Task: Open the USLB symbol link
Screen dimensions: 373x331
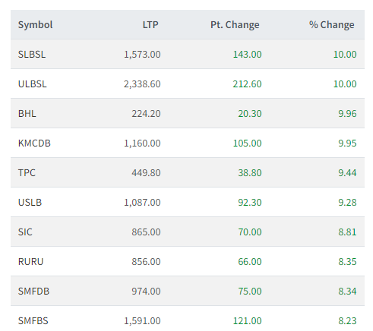Action: [x=30, y=203]
